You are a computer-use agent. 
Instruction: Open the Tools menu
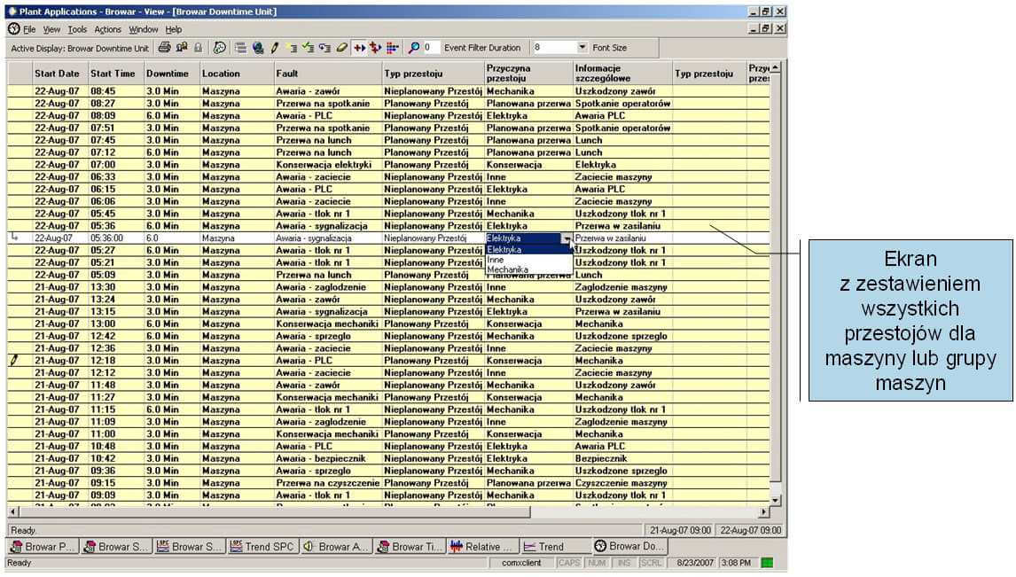[77, 29]
